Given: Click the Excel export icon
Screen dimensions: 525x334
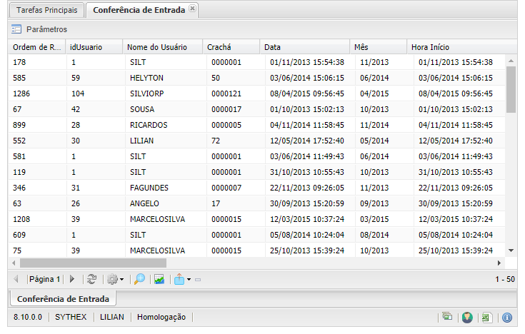Looking at the screenshot, I should tap(486, 318).
